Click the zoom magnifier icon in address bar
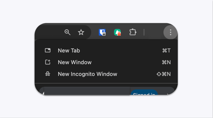Viewport: 213px width, 118px height. (67, 32)
